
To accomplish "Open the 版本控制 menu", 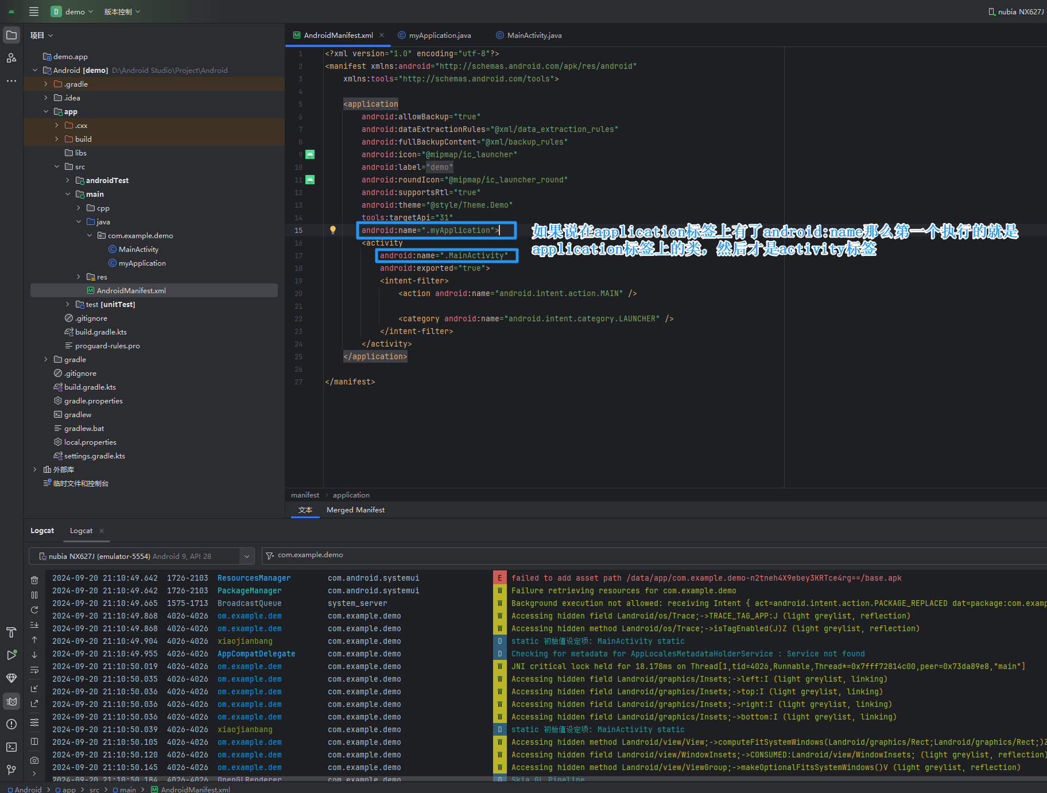I will click(x=122, y=11).
